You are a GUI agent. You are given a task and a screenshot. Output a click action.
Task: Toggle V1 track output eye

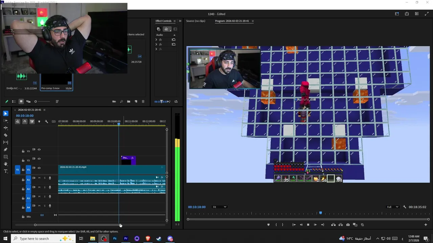(x=39, y=168)
